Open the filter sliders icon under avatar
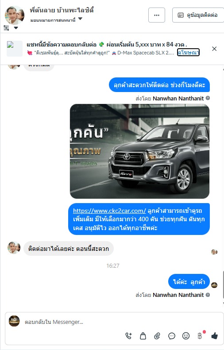The image size is (224, 350). tap(6, 28)
